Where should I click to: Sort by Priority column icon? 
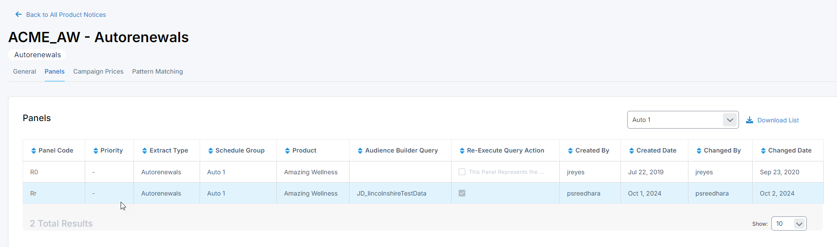coord(95,151)
